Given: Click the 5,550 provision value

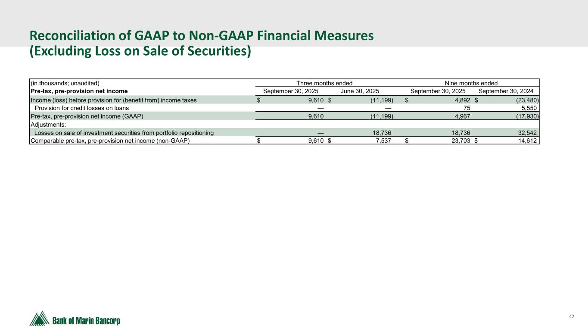Looking at the screenshot, I should 530,108.
